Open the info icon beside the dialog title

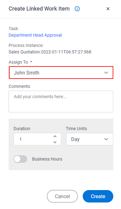[77, 9]
